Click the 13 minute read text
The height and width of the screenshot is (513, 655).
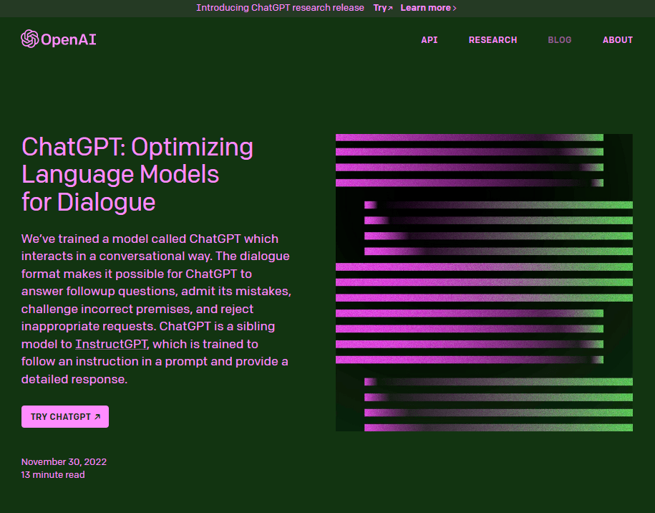(x=53, y=474)
